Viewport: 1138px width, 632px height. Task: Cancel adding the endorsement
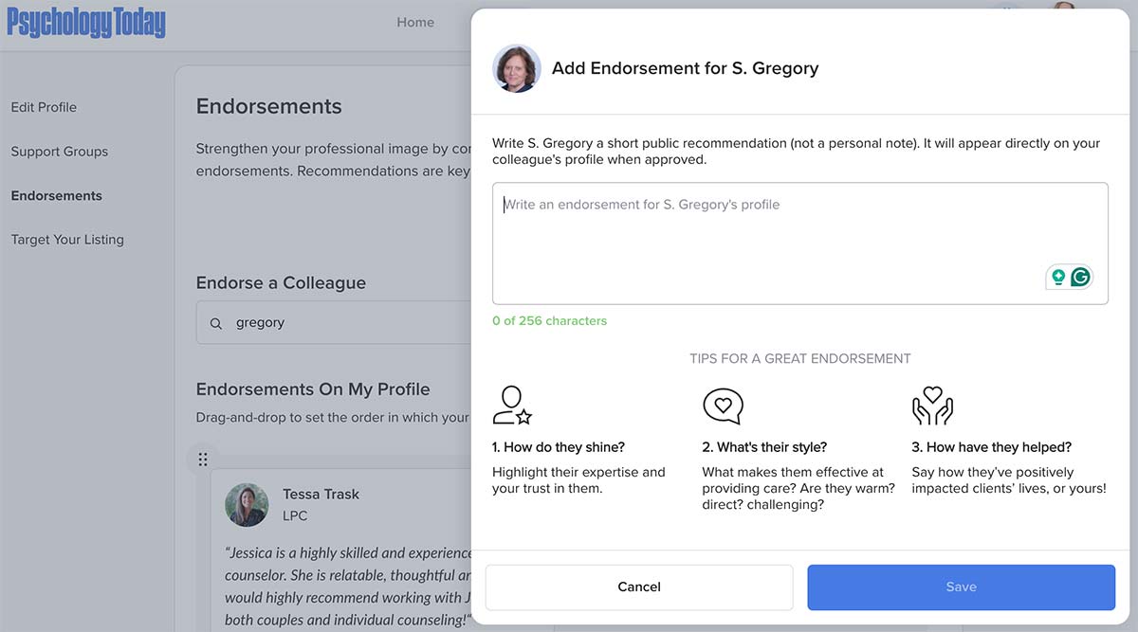coord(638,587)
